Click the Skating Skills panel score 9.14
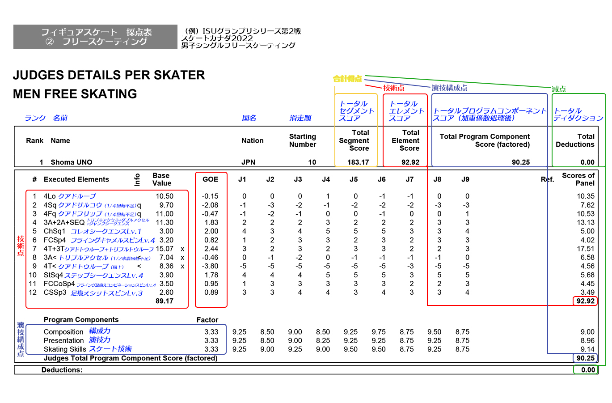This screenshot has height=403, width=612. tap(587, 349)
